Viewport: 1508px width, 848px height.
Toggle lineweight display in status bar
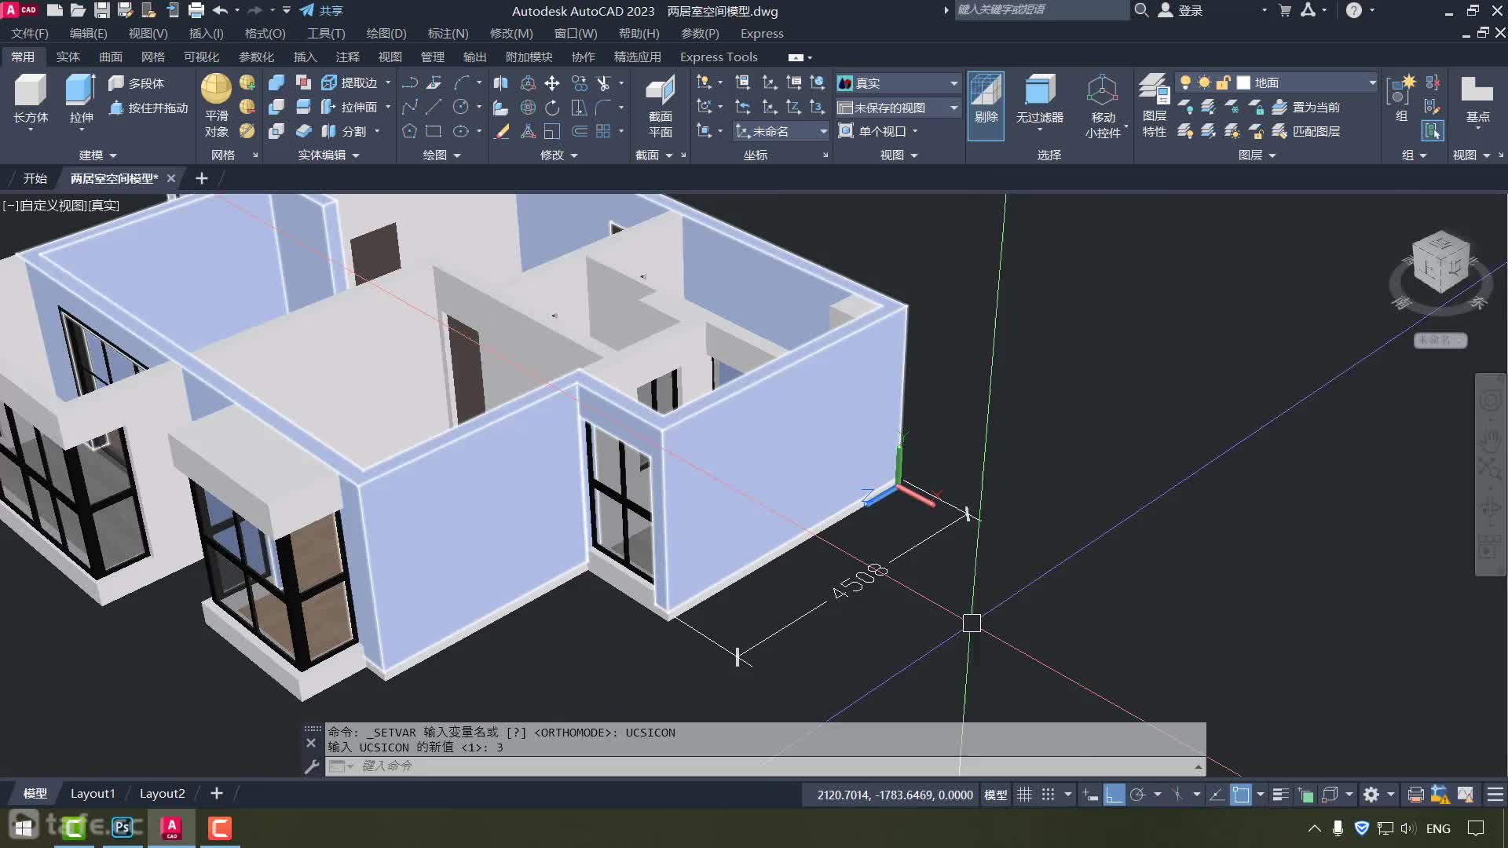point(1280,795)
